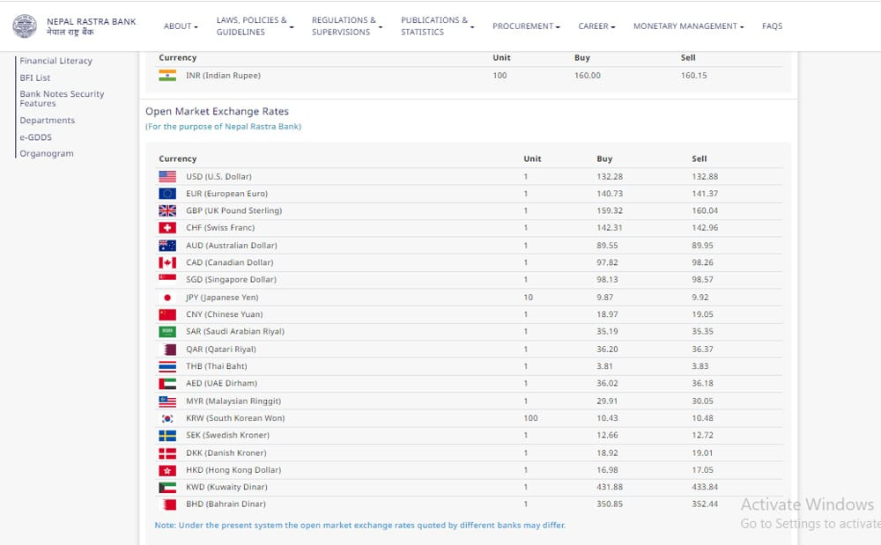881x545 pixels.
Task: Click the UAE flag beside AED
Action: pyautogui.click(x=167, y=383)
